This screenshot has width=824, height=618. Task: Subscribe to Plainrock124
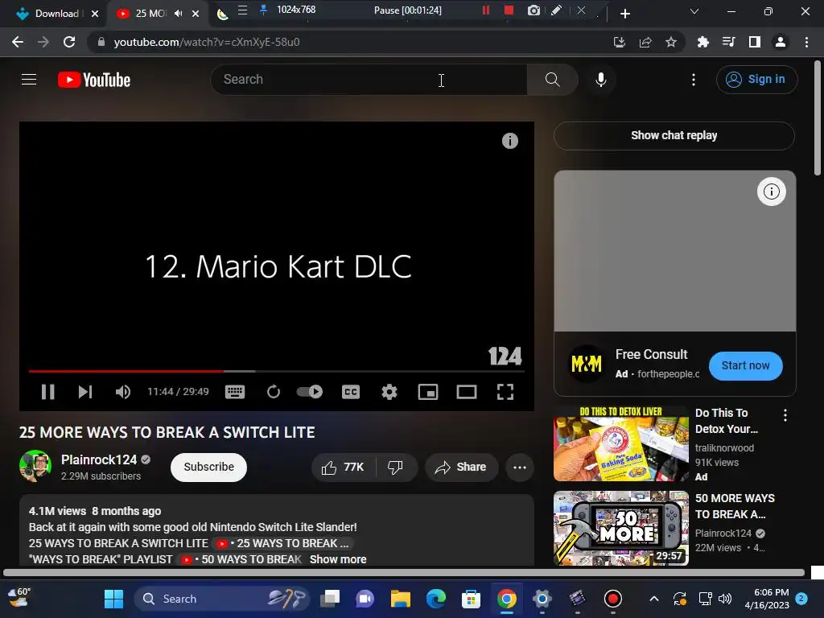point(208,468)
